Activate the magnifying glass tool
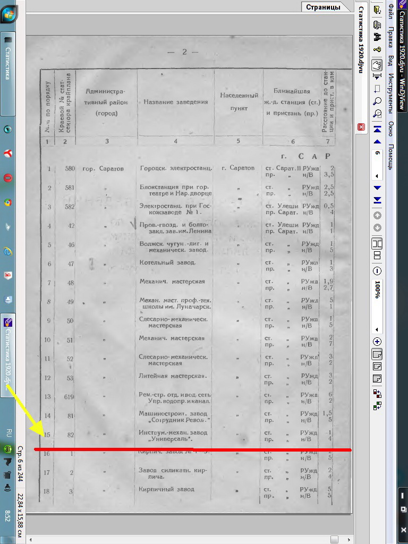This screenshot has height=544, width=408. [377, 101]
